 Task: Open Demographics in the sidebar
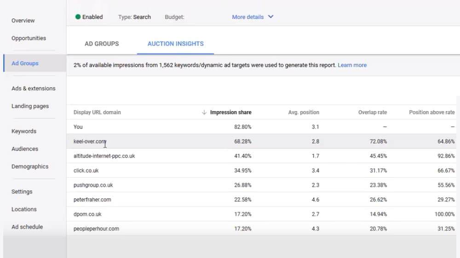point(30,166)
